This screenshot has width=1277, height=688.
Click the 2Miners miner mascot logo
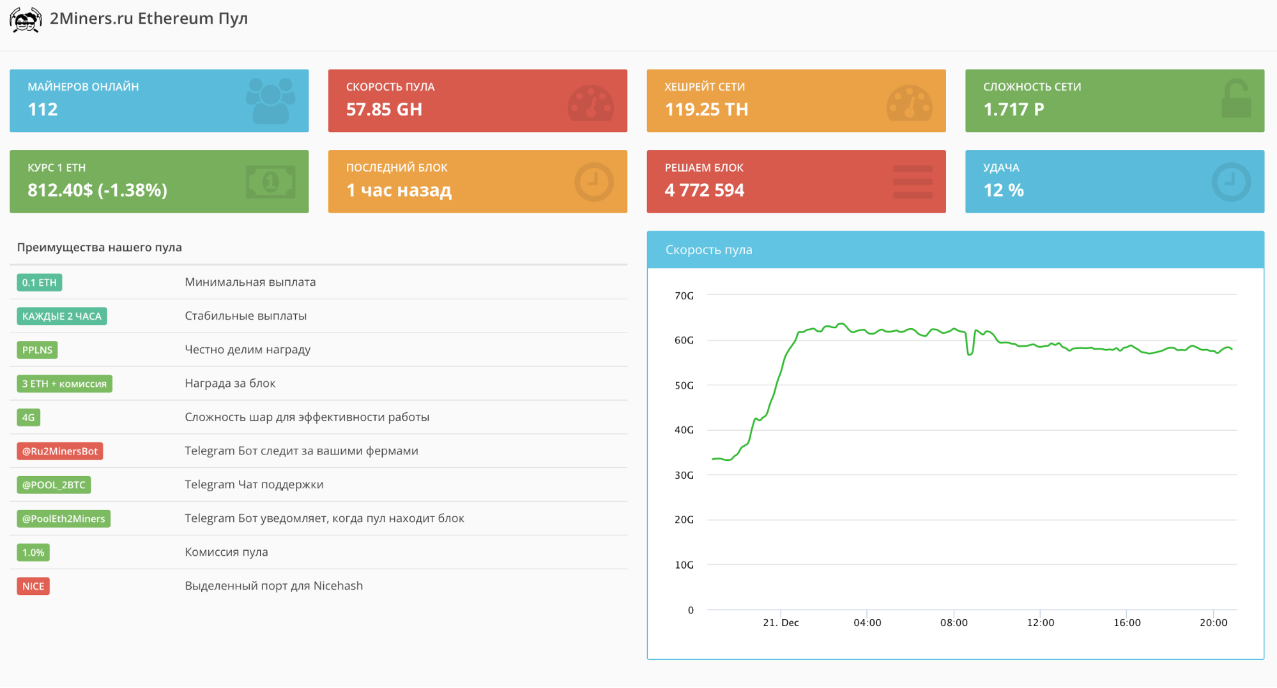coord(26,20)
